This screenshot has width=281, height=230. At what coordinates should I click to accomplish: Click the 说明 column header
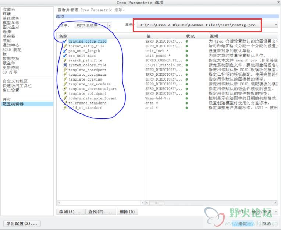coord(214,36)
